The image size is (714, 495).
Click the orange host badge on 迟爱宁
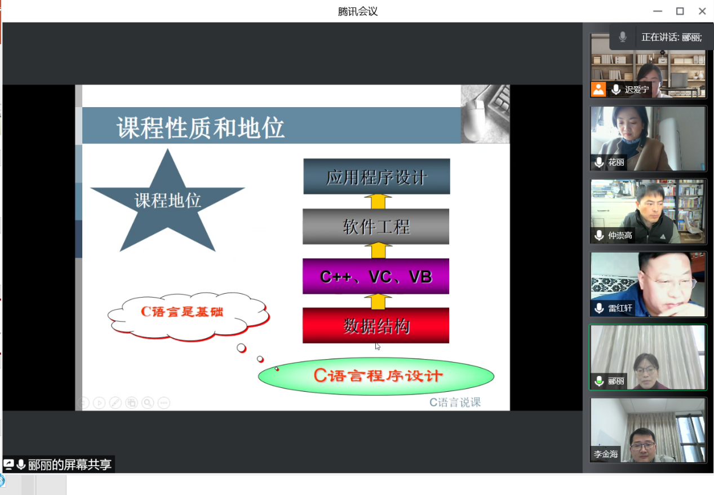click(x=598, y=89)
